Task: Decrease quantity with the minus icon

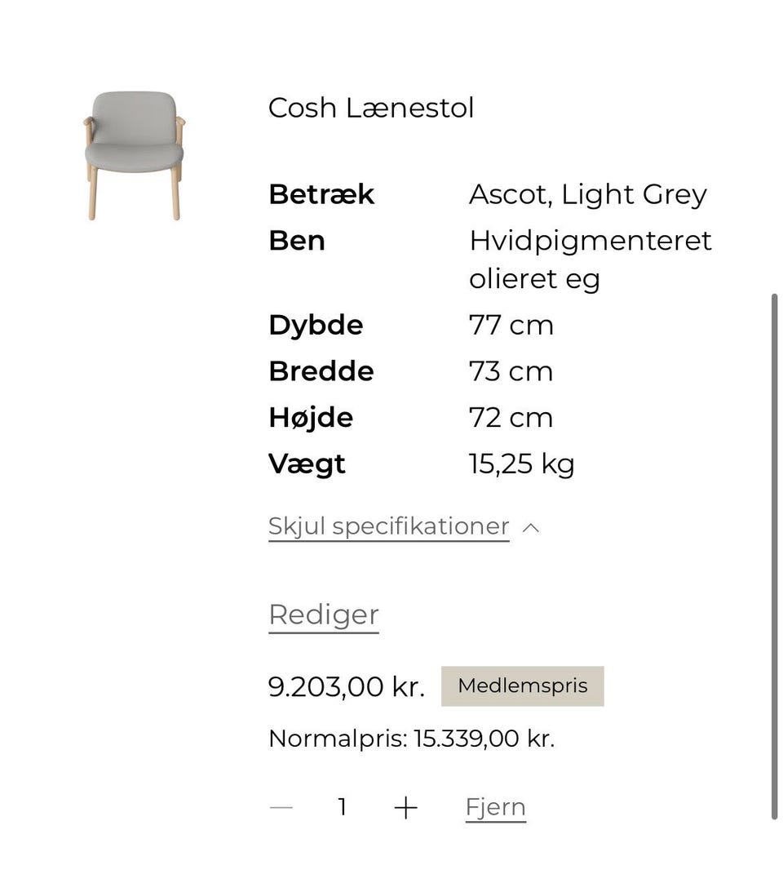Action: (281, 807)
